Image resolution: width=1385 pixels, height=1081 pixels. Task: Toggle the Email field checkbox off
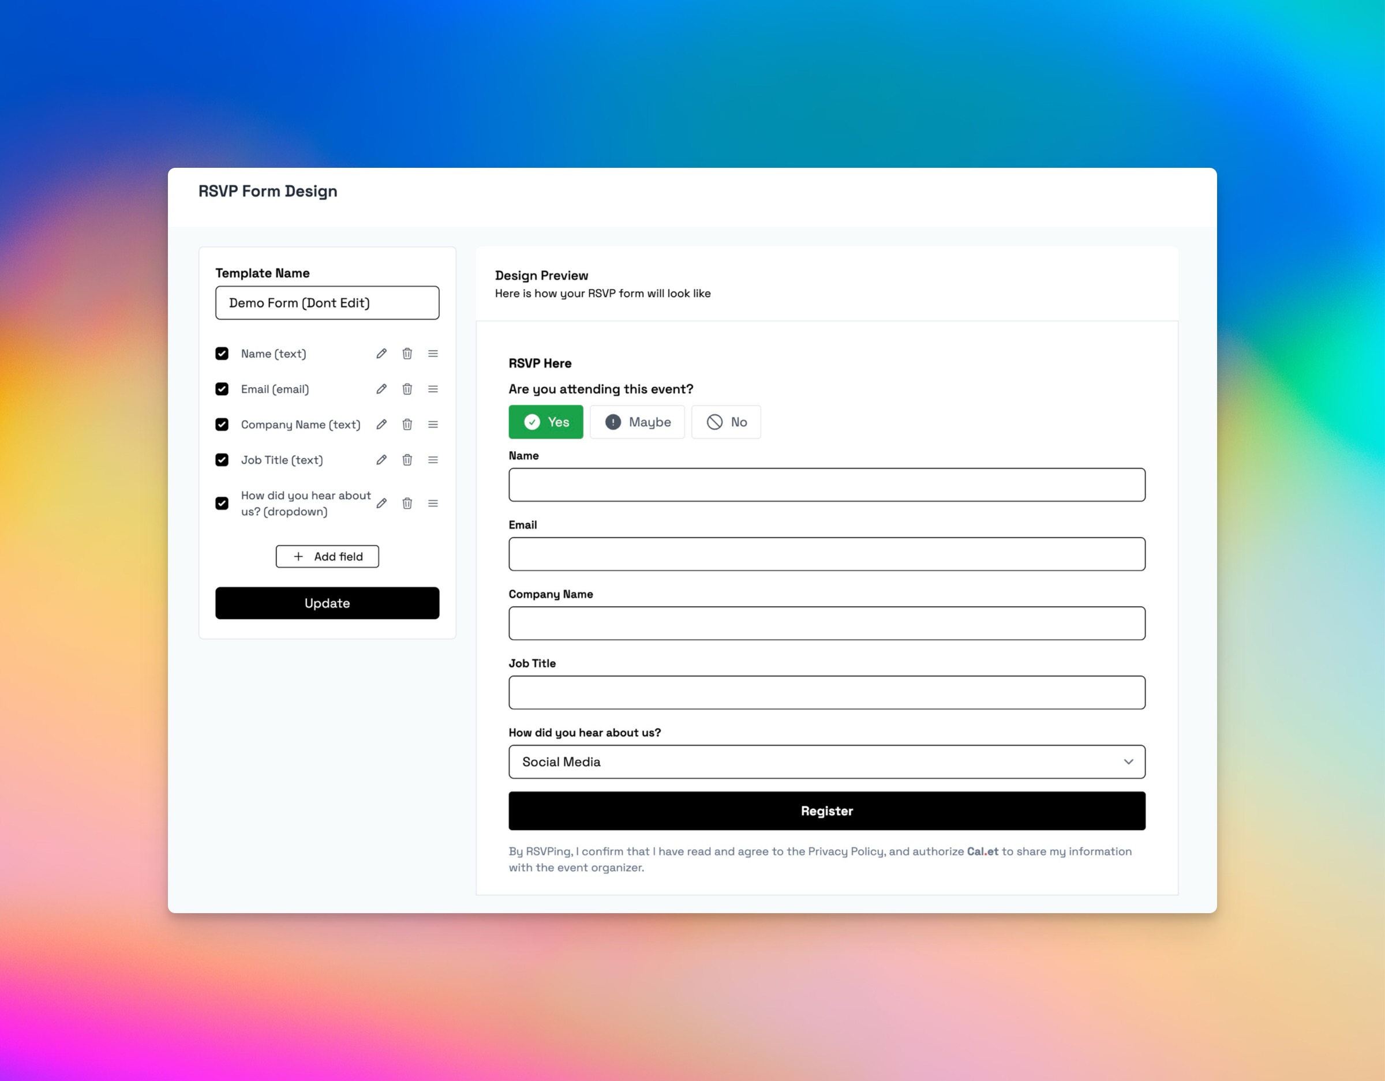pyautogui.click(x=223, y=389)
